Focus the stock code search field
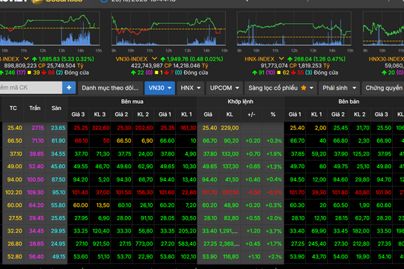 click(x=31, y=87)
